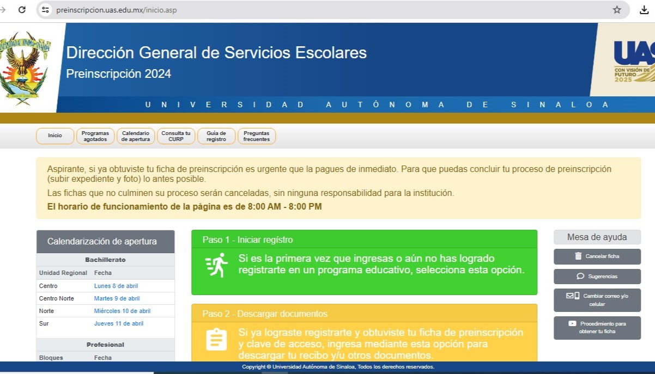Open the Guía de registro
The width and height of the screenshot is (655, 374).
coord(216,136)
